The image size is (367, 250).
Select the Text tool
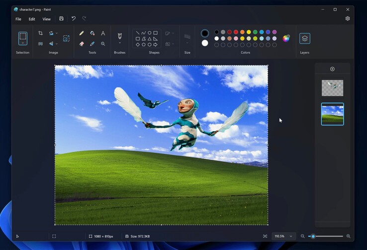click(x=103, y=33)
